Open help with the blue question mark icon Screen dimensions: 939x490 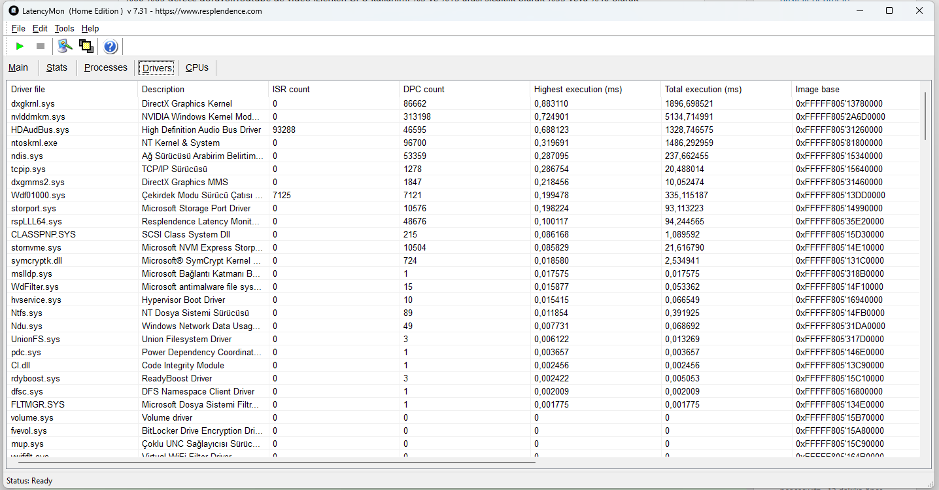click(111, 46)
